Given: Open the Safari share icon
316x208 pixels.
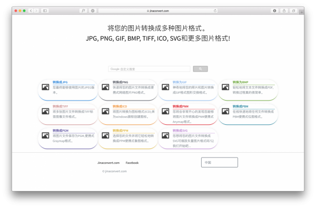Looking at the screenshot, I should (284, 11).
